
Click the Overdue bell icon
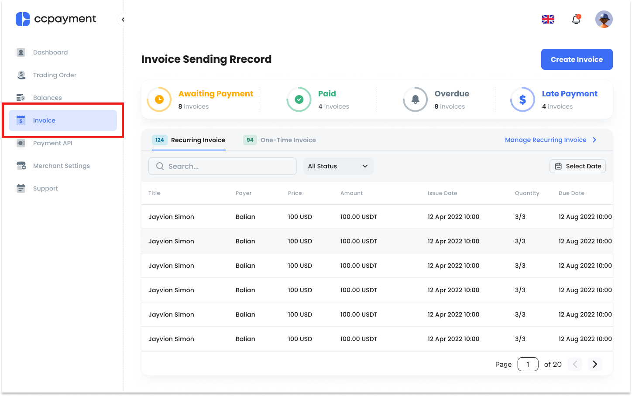coord(416,99)
